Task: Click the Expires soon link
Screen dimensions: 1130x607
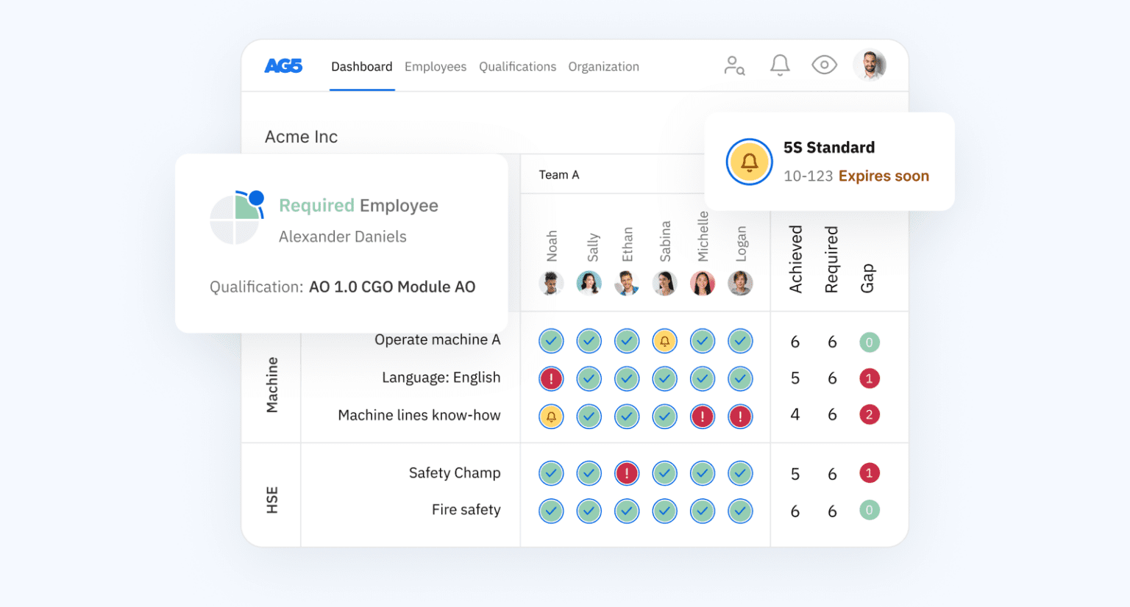Action: pos(884,176)
